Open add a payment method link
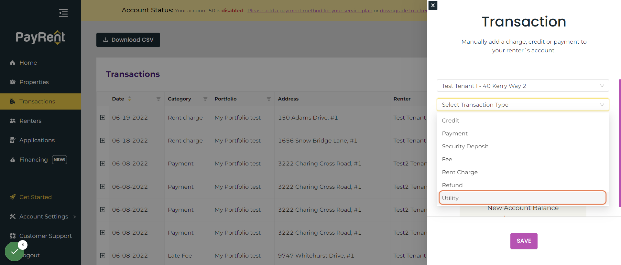Image resolution: width=621 pixels, height=265 pixels. (310, 11)
